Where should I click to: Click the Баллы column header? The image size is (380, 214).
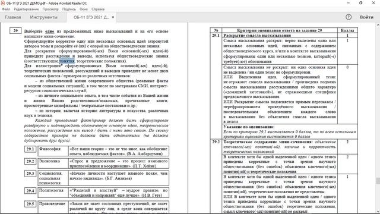(347, 30)
